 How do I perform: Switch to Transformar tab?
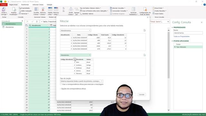(x=25, y=5)
